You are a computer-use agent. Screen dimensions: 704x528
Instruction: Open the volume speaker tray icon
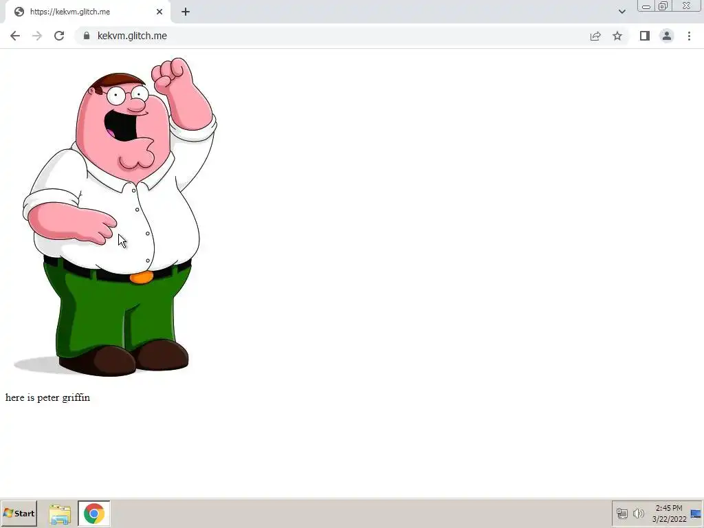coord(638,514)
